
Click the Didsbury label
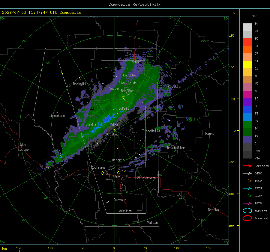pos(113,134)
